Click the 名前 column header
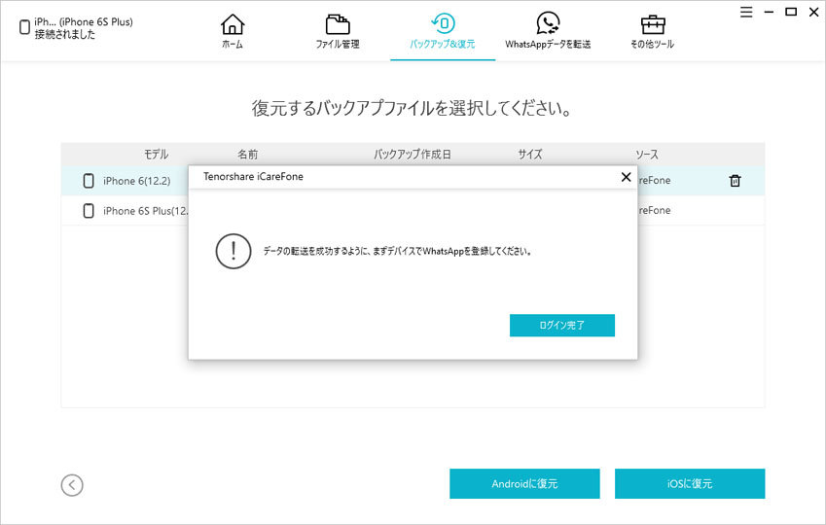 [247, 155]
